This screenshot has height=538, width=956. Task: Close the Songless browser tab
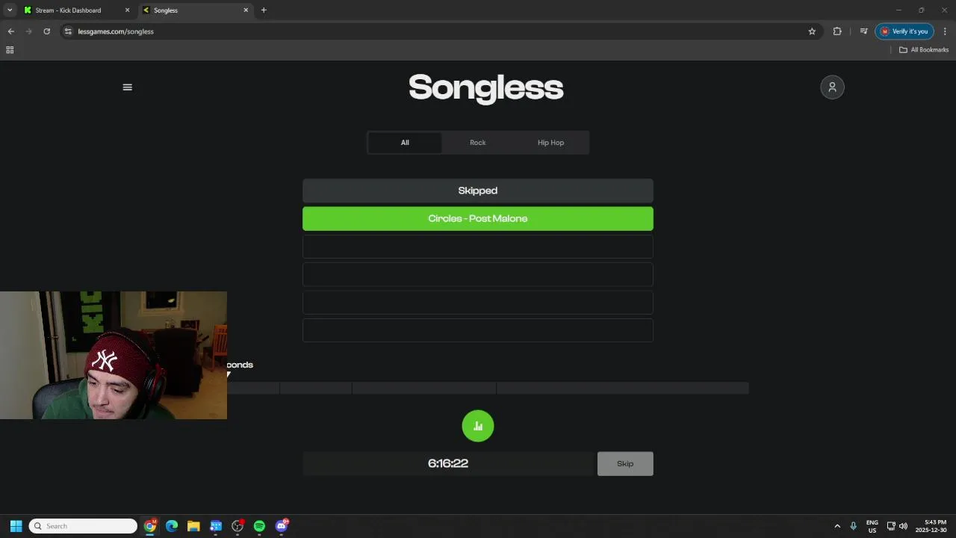[x=246, y=10]
